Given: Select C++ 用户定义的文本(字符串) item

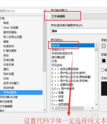Looking at the screenshot, I should pos(70,81).
